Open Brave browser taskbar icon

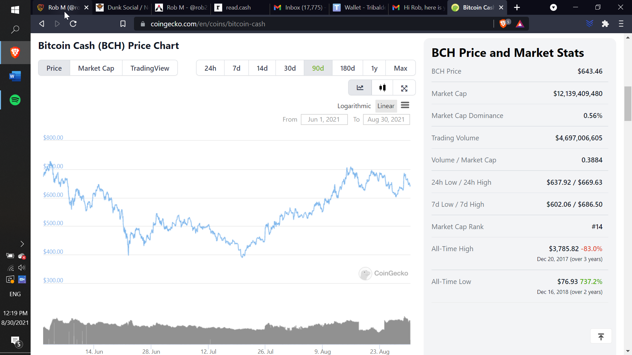15,53
